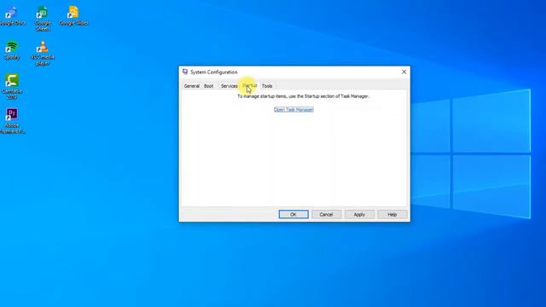Open Help for System Configuration
The width and height of the screenshot is (546, 307).
(x=392, y=214)
